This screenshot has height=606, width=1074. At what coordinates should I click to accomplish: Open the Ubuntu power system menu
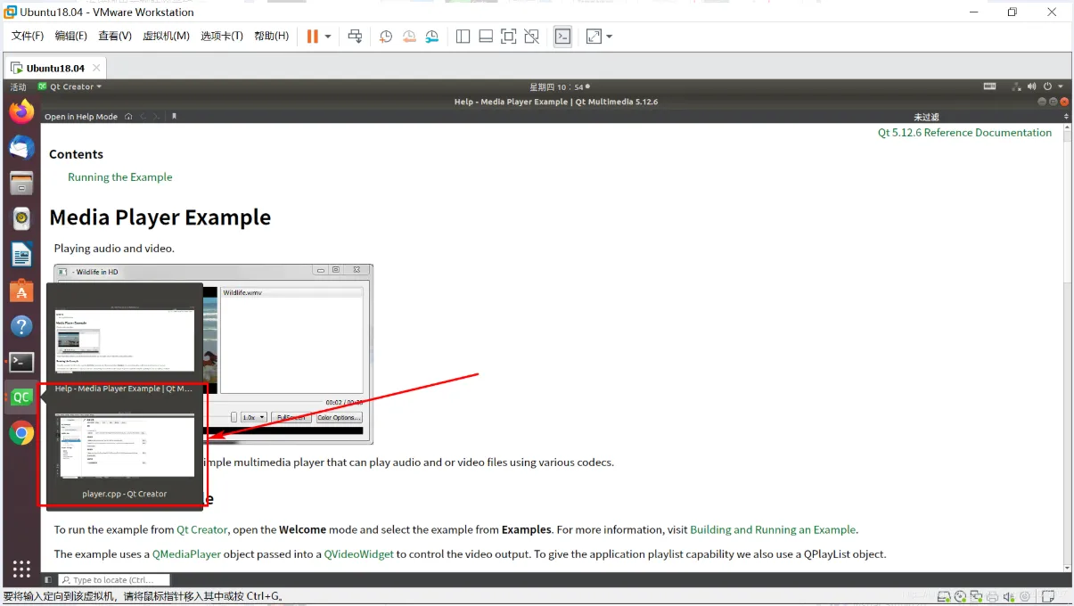pos(1052,86)
